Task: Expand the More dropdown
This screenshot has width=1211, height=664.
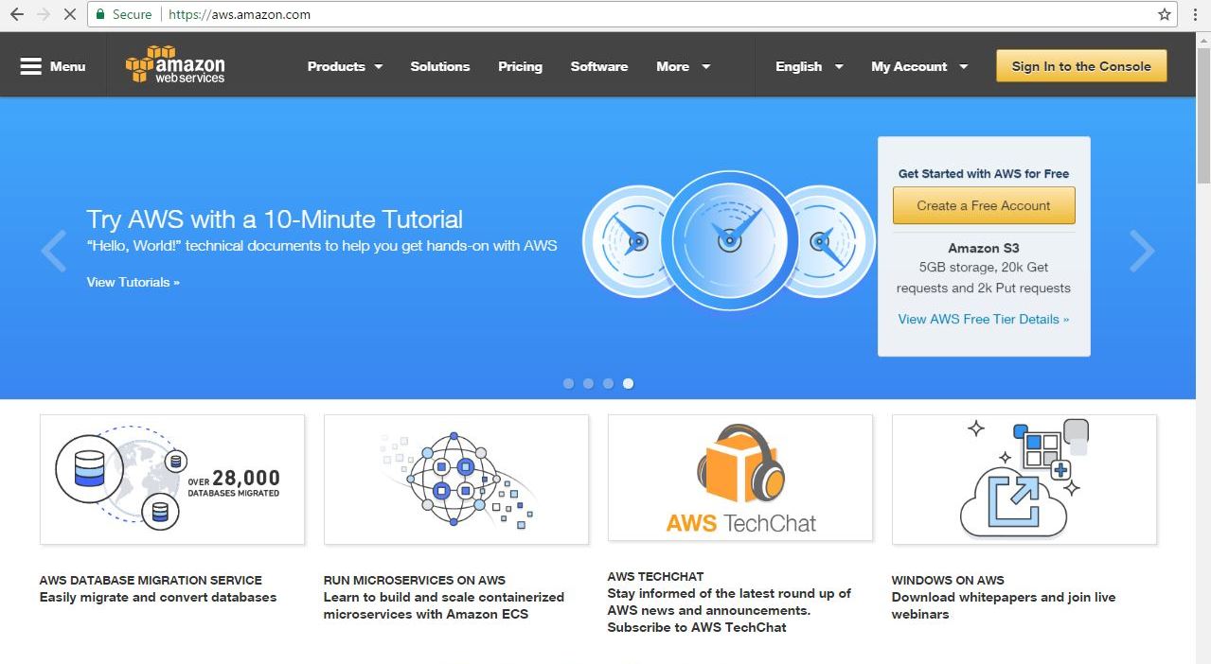Action: click(x=683, y=66)
